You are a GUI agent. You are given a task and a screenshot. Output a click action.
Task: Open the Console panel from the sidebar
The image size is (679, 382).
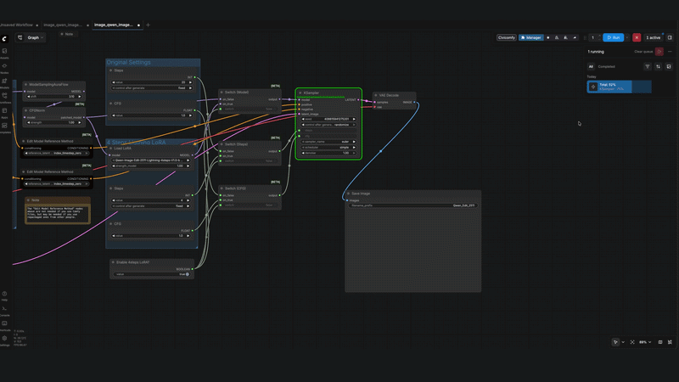[x=4, y=311]
